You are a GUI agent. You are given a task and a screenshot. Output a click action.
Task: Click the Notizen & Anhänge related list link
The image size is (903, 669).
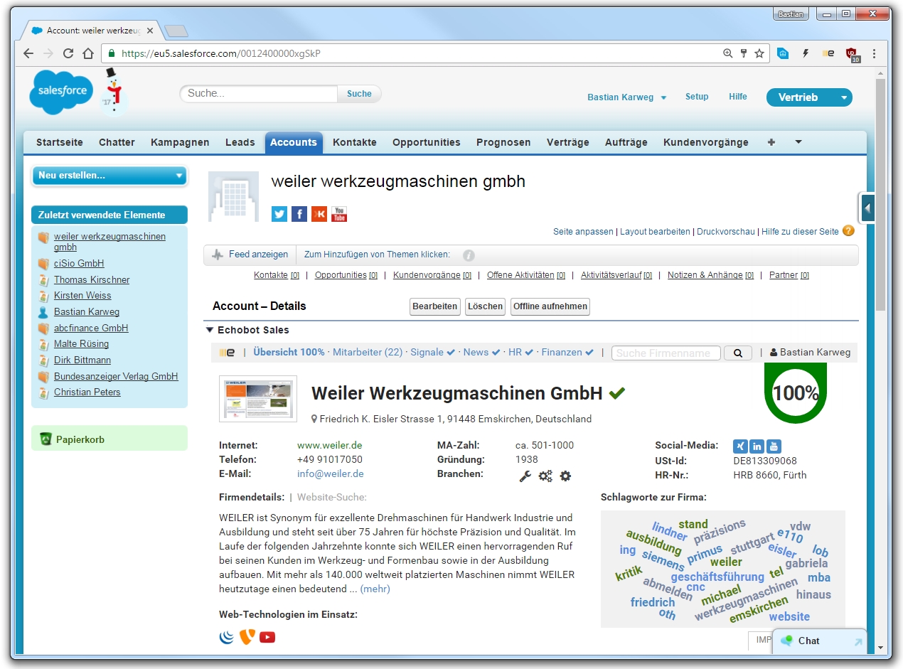pyautogui.click(x=710, y=275)
